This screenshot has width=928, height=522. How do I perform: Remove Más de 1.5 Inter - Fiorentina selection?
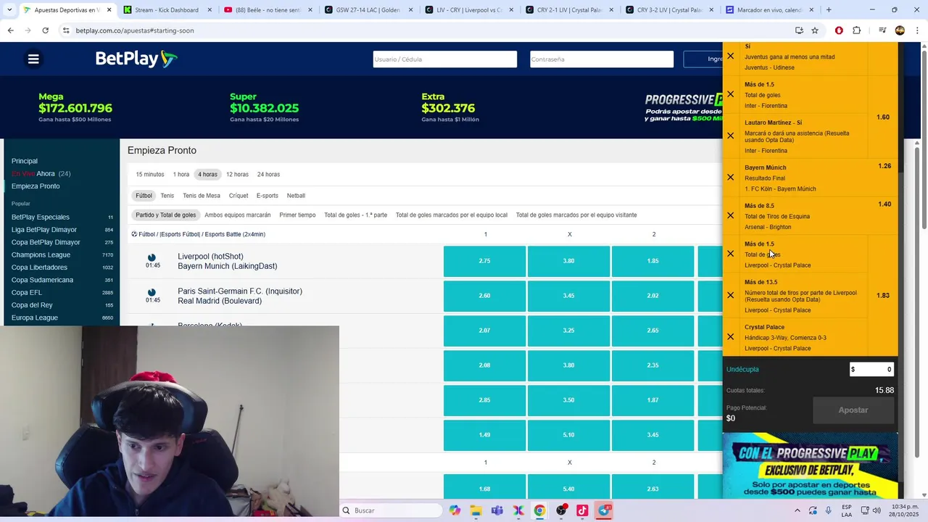(x=730, y=94)
